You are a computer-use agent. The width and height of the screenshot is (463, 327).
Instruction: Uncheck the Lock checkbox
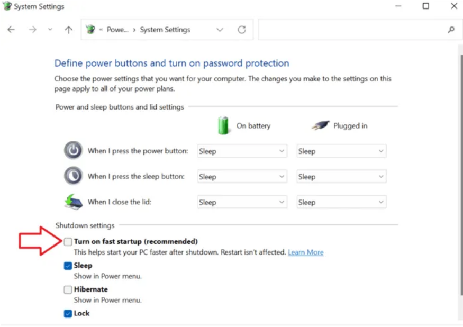(68, 313)
